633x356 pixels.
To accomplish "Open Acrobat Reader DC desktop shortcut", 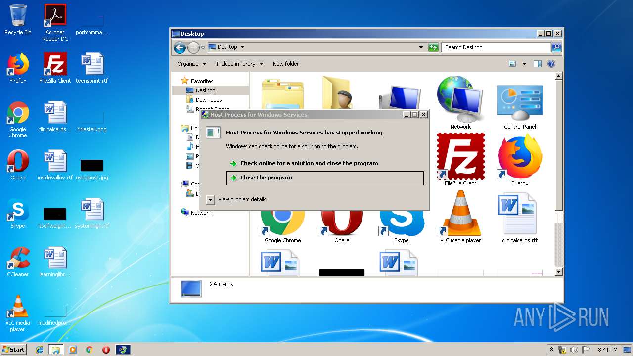I will point(55,22).
